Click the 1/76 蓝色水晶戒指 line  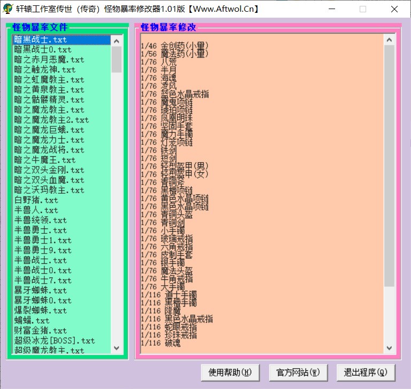[x=175, y=94]
